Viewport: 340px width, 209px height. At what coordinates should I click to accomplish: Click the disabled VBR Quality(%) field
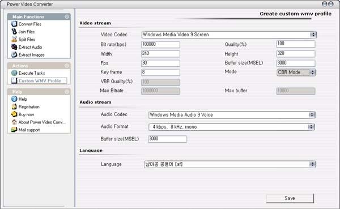pyautogui.click(x=160, y=82)
